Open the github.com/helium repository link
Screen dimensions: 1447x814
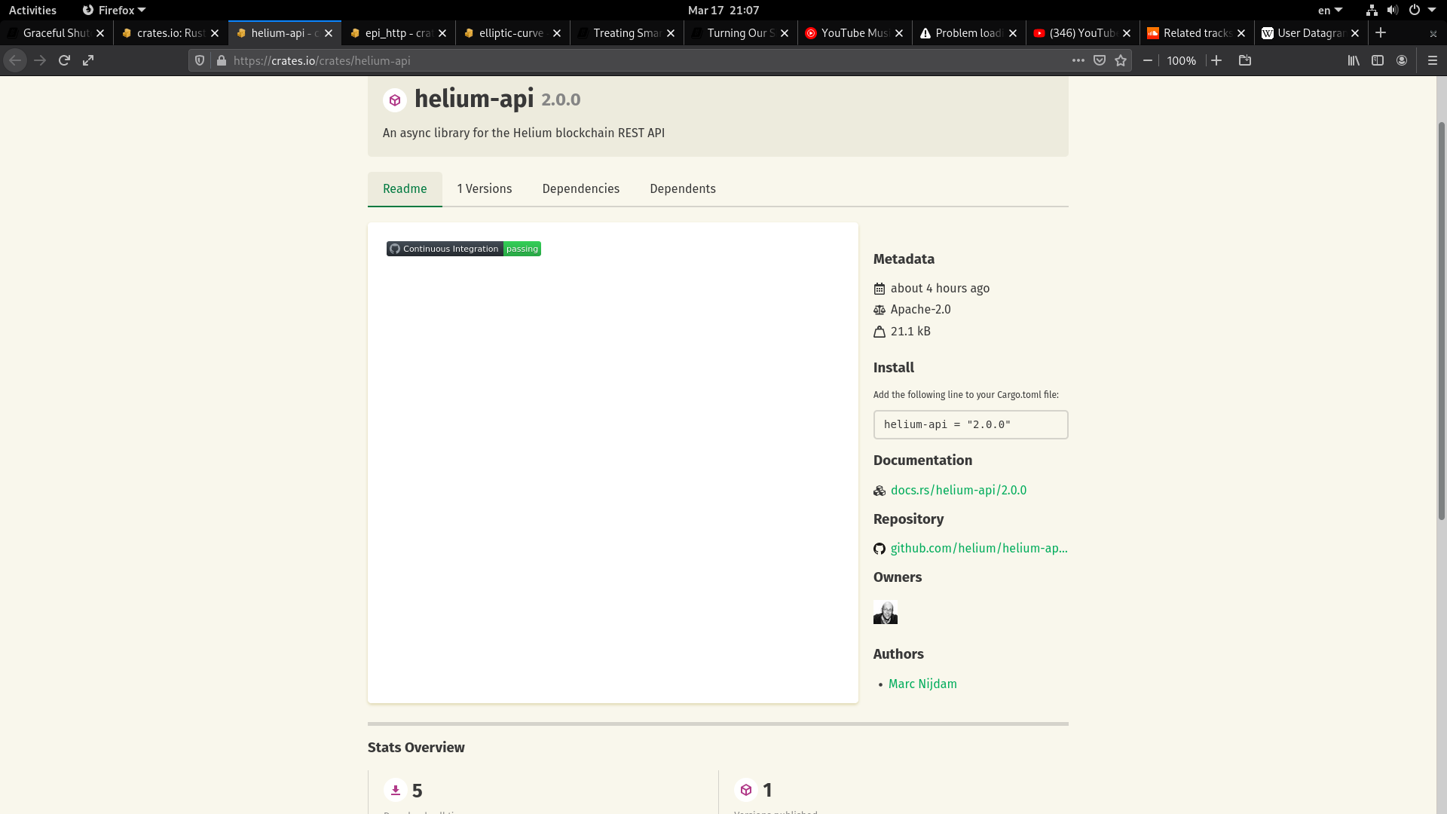pos(979,548)
